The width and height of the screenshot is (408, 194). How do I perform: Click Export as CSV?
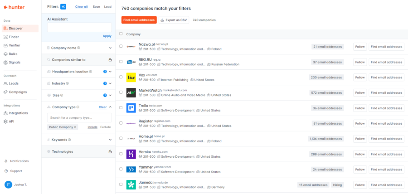pos(174,20)
